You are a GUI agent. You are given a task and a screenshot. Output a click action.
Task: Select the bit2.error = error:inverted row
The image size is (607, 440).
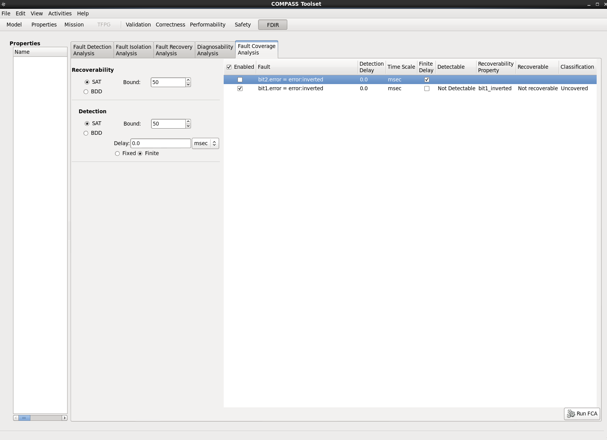pyautogui.click(x=410, y=79)
